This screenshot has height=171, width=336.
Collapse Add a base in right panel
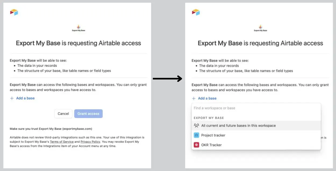click(x=207, y=98)
